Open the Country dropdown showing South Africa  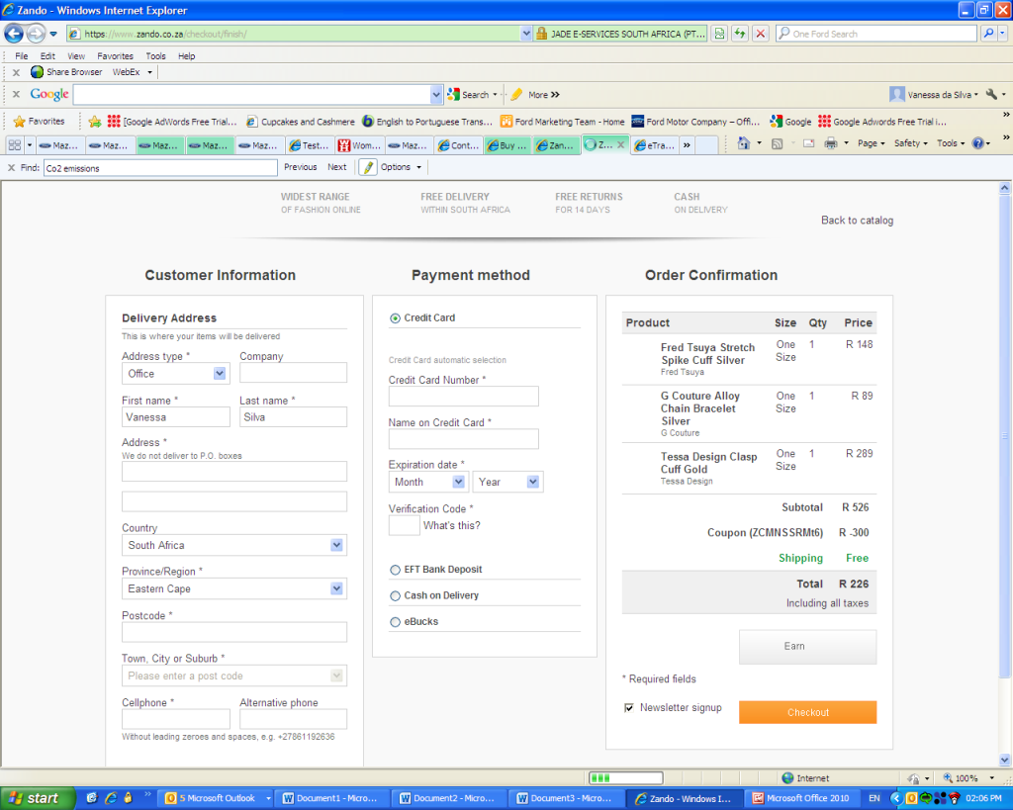pyautogui.click(x=233, y=545)
